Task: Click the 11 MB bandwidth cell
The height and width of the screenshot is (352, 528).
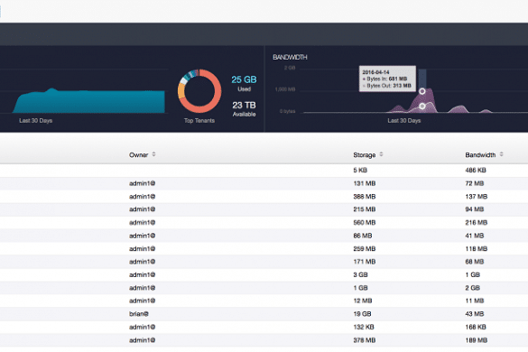Action: pos(475,301)
